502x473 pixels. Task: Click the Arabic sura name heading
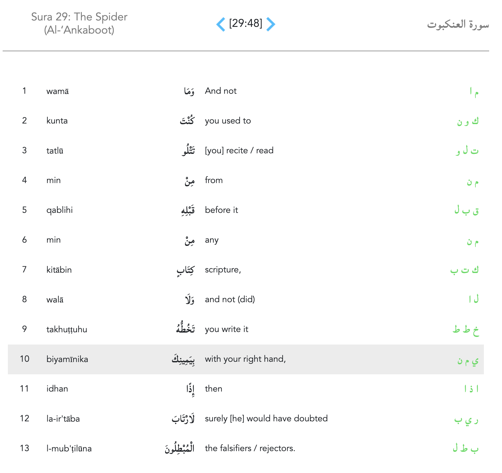458,24
